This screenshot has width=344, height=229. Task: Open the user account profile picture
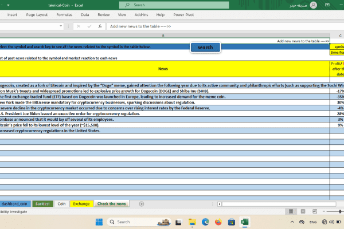click(313, 5)
